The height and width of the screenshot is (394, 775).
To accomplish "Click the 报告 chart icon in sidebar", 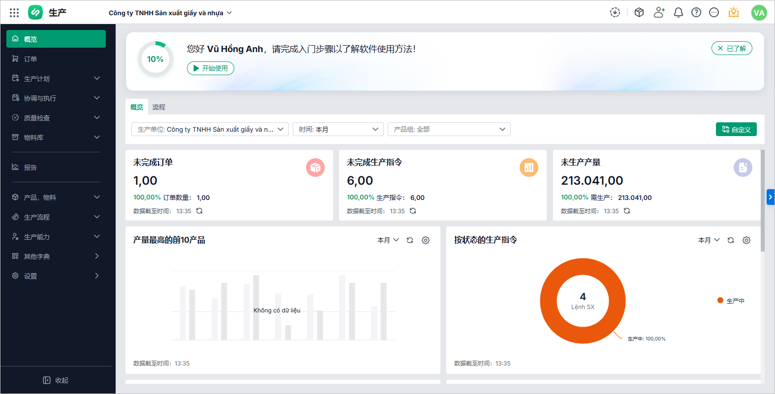I will [15, 167].
